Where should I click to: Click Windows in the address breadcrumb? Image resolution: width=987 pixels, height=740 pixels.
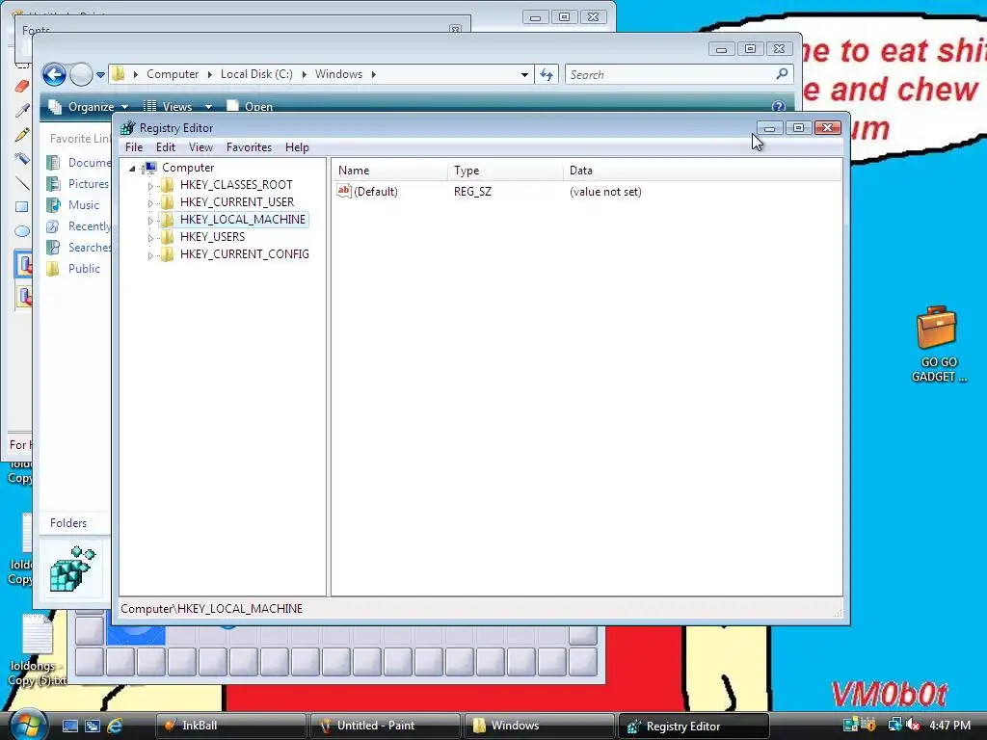(338, 73)
